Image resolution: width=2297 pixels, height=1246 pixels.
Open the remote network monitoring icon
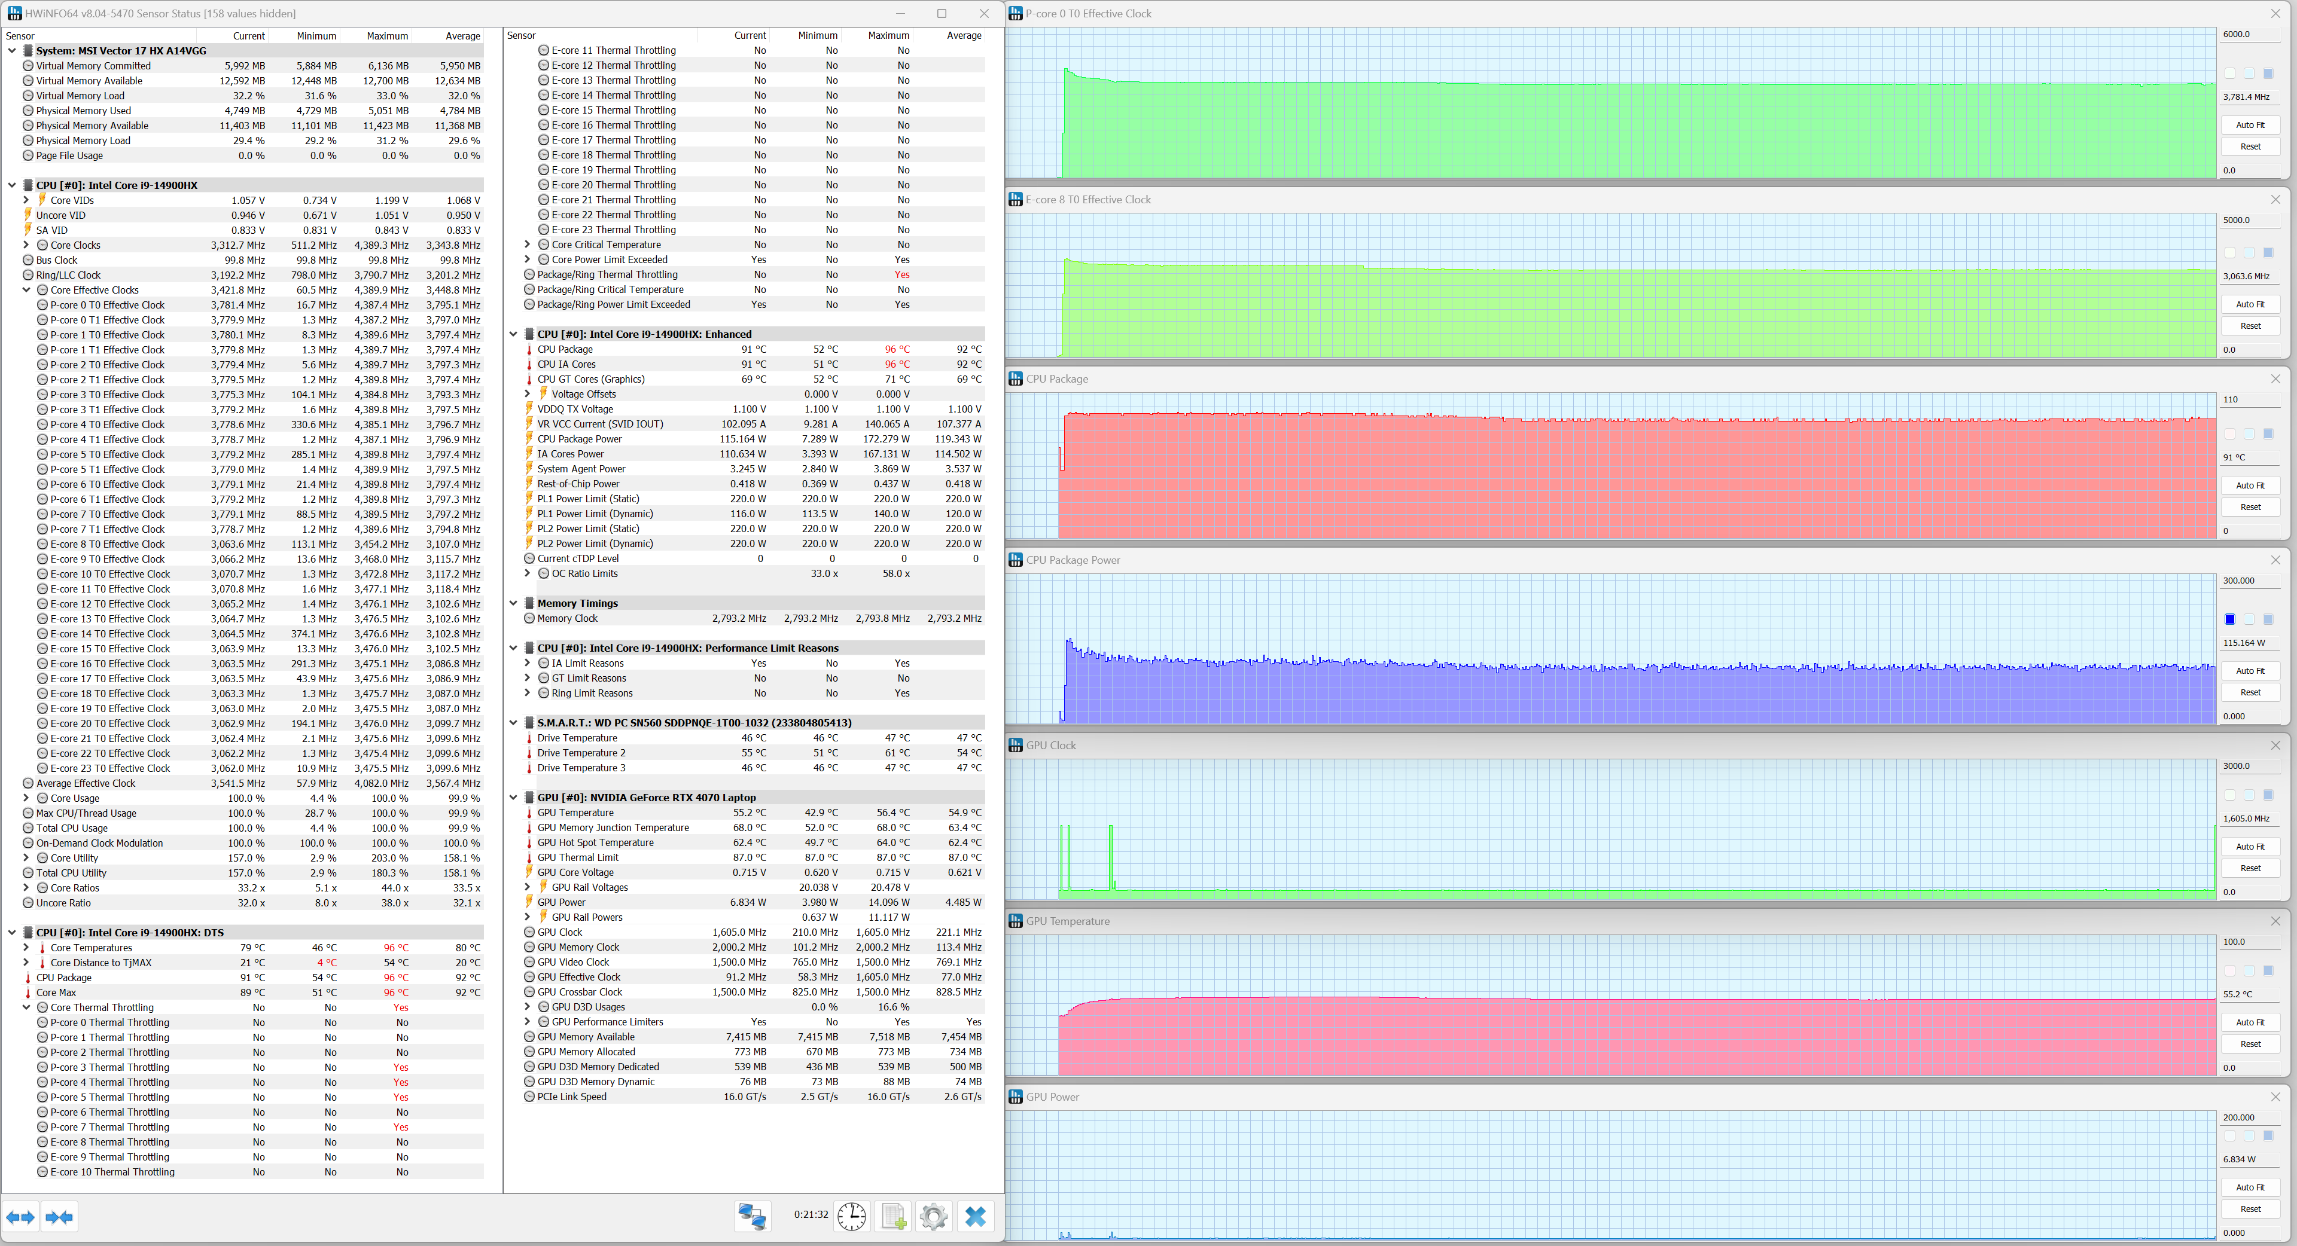752,1217
